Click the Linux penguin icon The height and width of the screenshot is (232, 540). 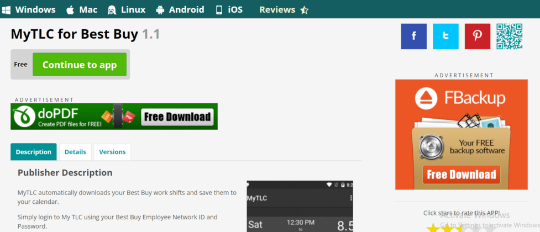pos(112,10)
